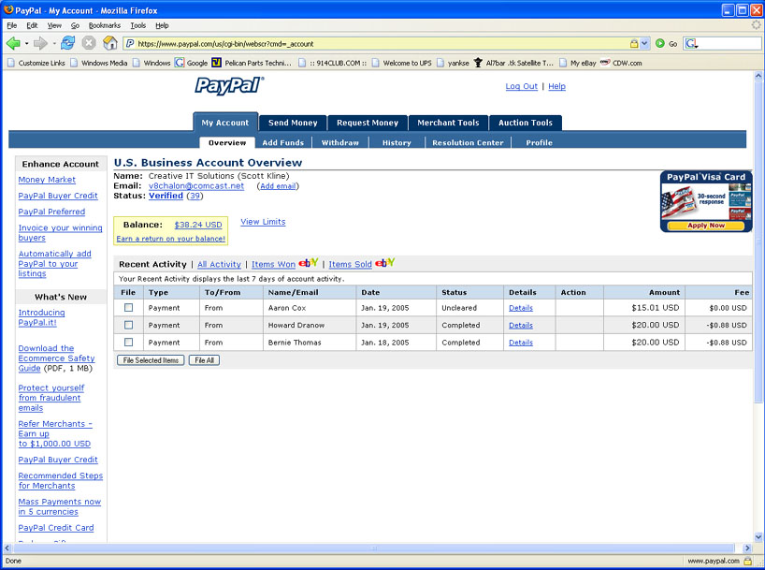Click the green Go button icon
The width and height of the screenshot is (765, 570).
click(x=660, y=43)
